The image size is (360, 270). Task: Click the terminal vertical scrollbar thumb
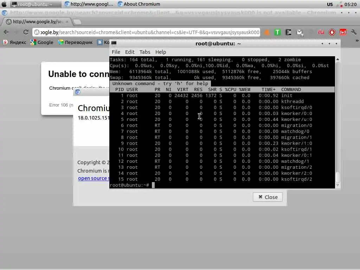coord(337,177)
